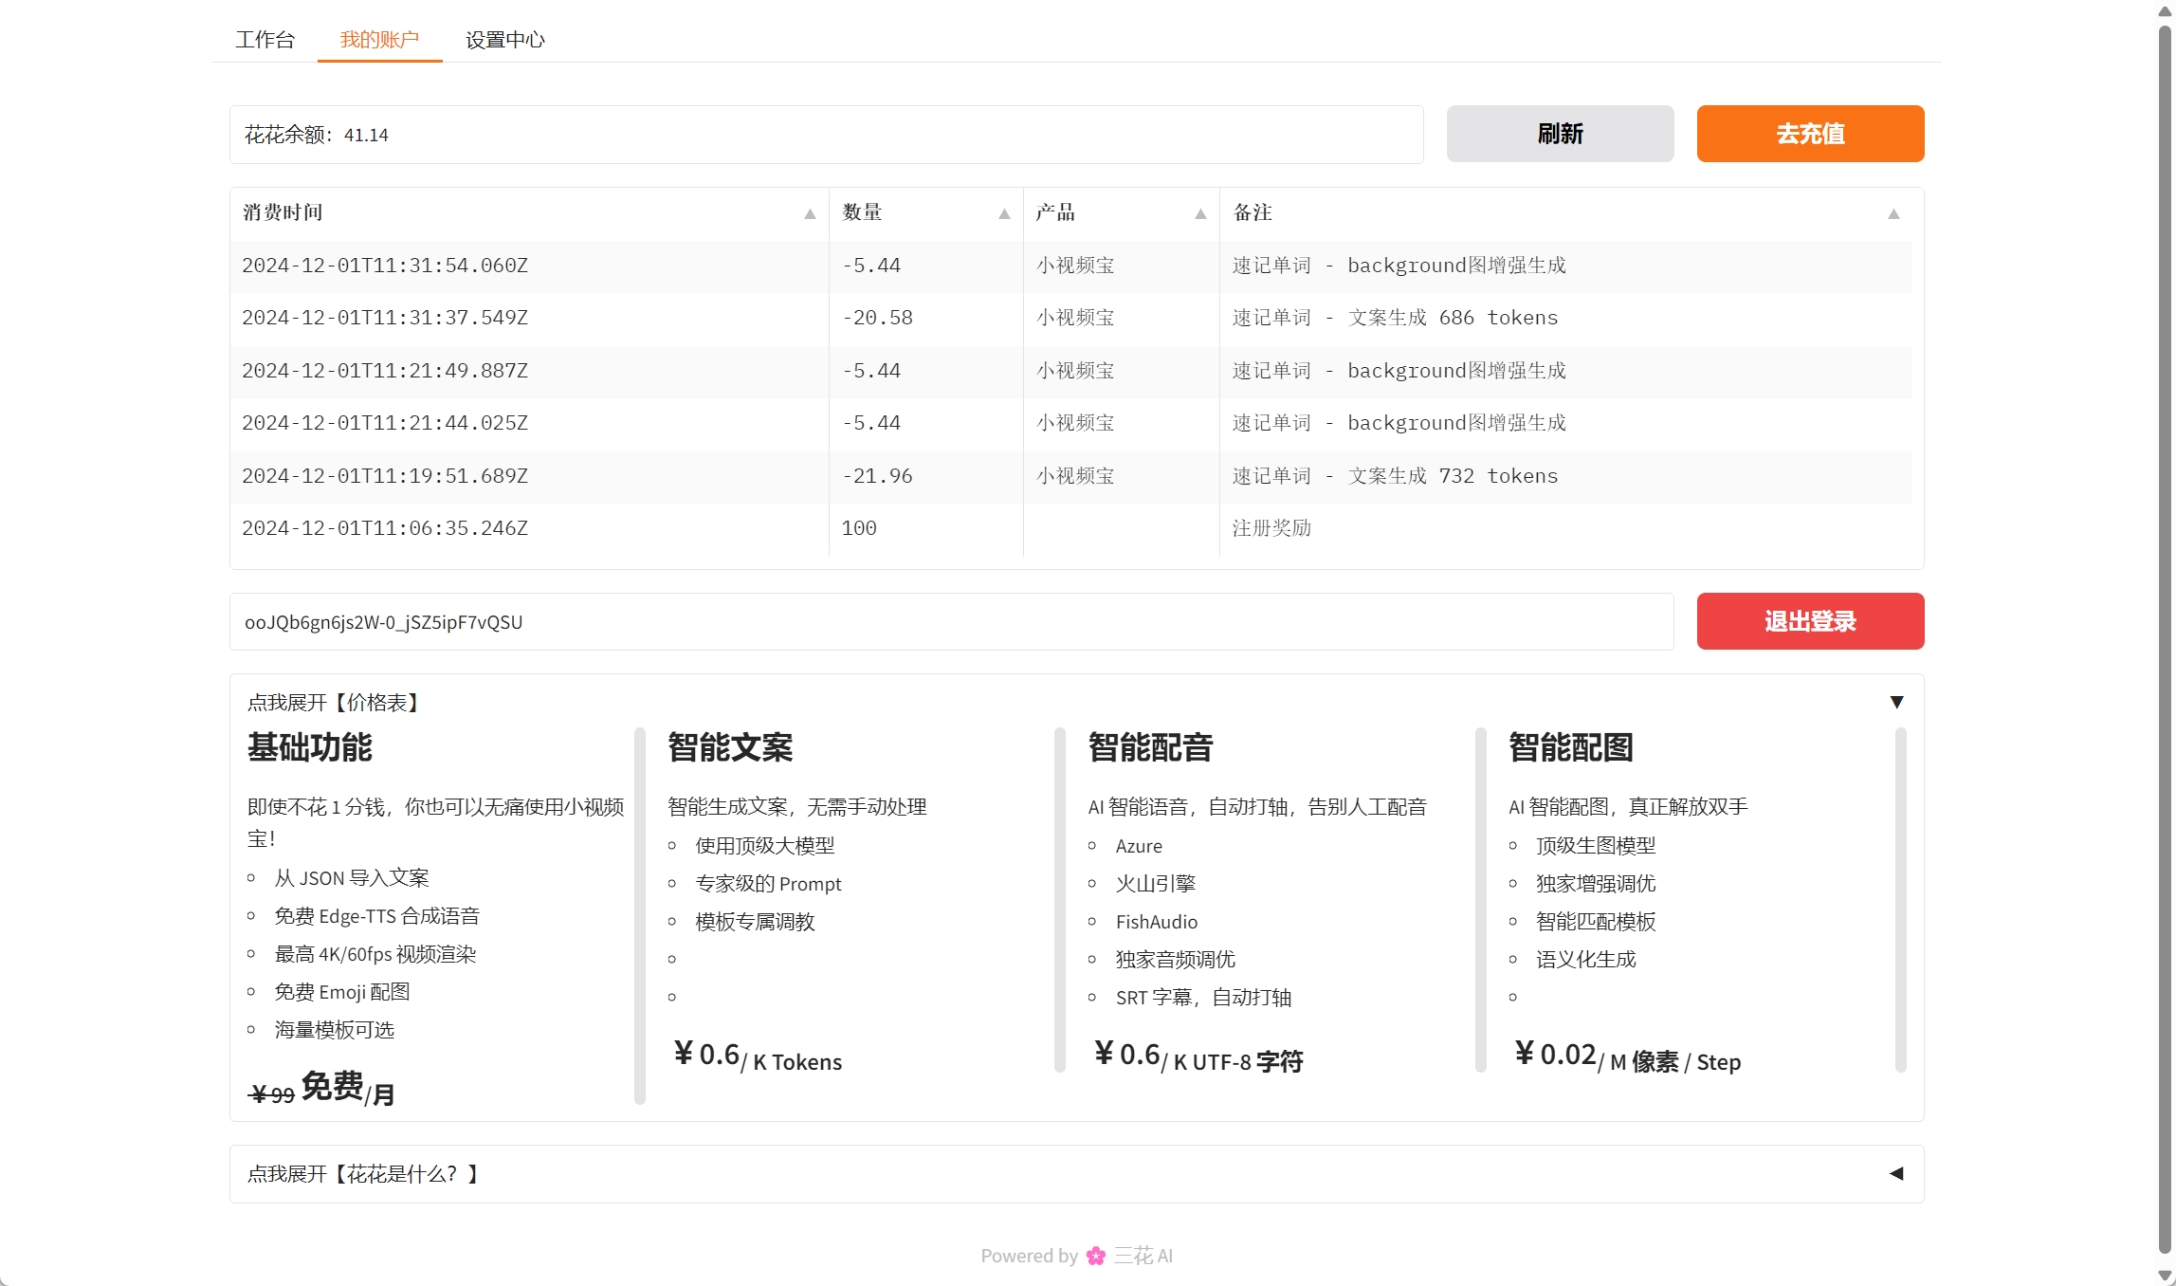The height and width of the screenshot is (1286, 2176).
Task: Click the 独家音频调优 item
Action: tap(1176, 960)
